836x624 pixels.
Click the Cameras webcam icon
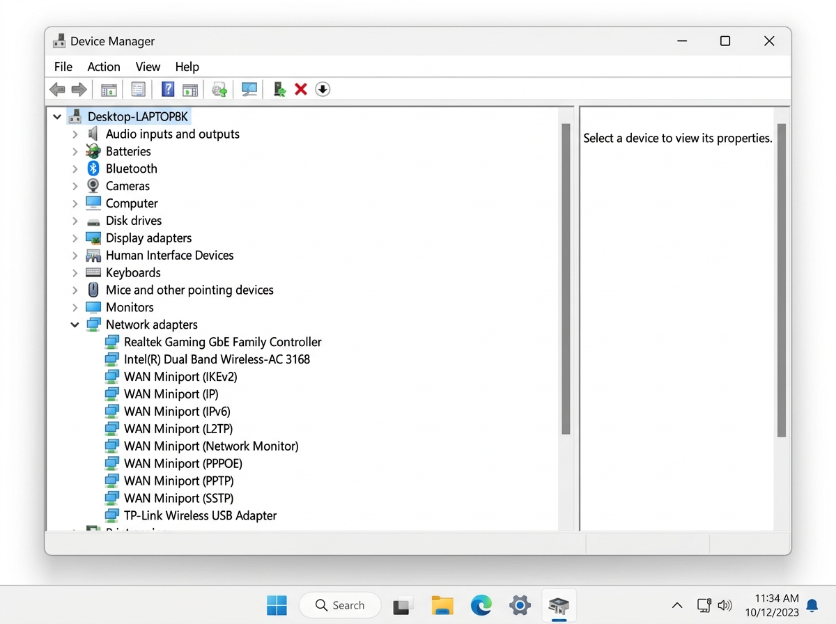click(x=93, y=186)
